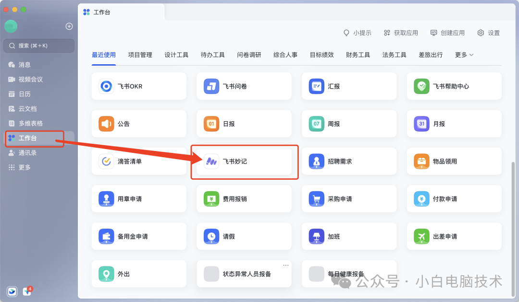
Task: Open the 加班 lamp icon
Action: coord(316,236)
